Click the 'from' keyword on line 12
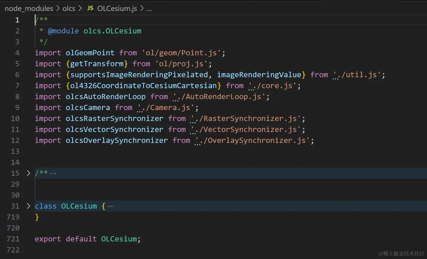The width and height of the screenshot is (427, 259). (x=181, y=141)
